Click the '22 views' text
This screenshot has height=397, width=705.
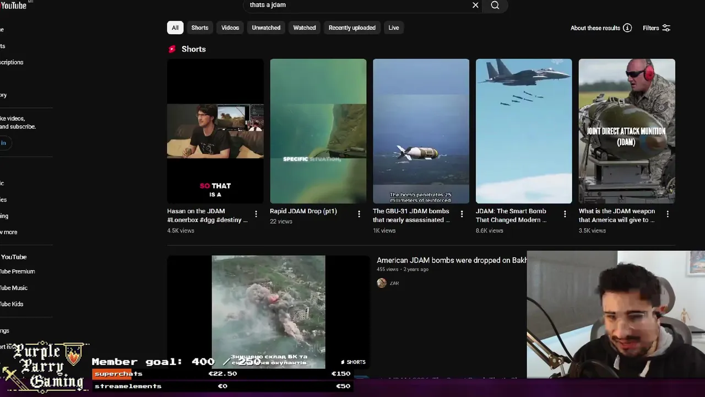(x=281, y=221)
